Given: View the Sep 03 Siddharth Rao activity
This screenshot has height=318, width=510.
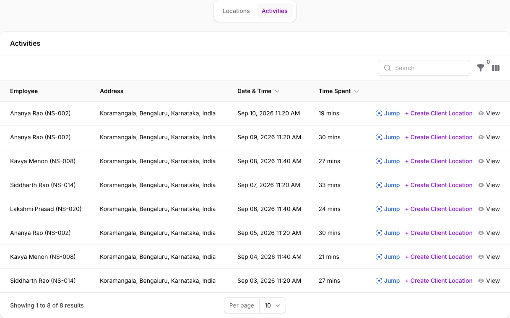Looking at the screenshot, I should click(489, 281).
